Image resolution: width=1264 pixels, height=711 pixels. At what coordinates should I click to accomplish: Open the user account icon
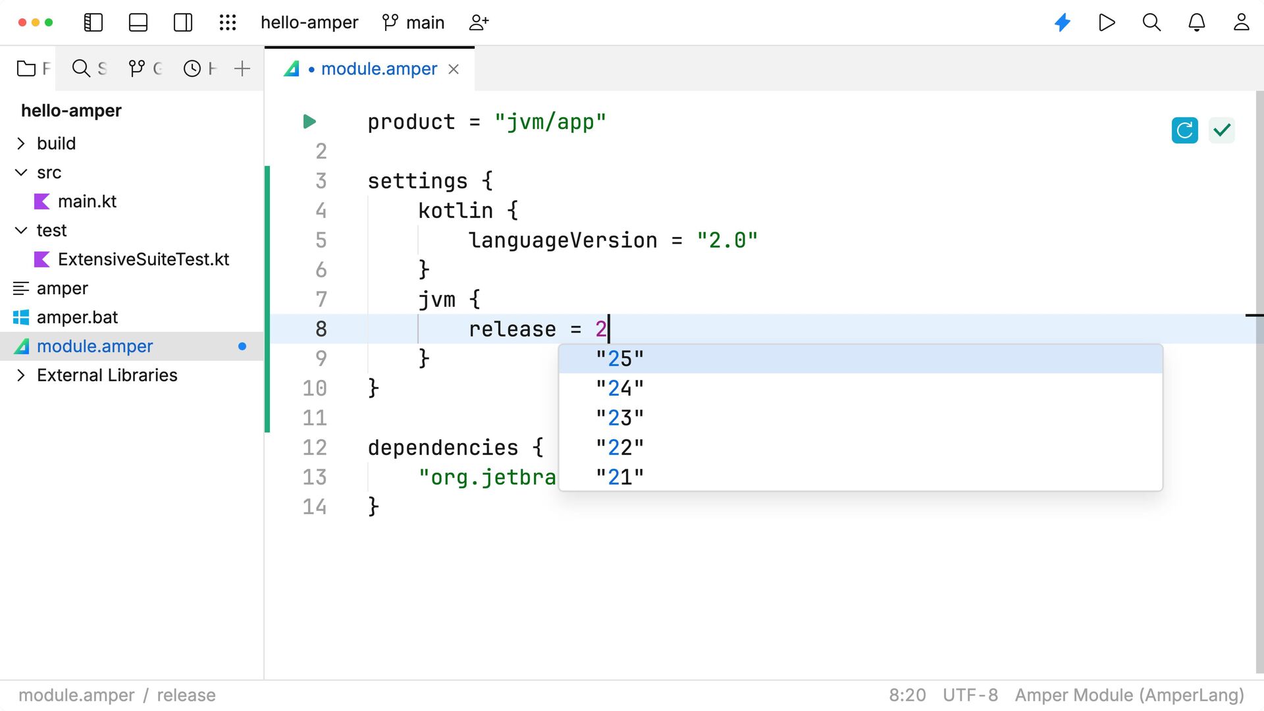click(1242, 22)
